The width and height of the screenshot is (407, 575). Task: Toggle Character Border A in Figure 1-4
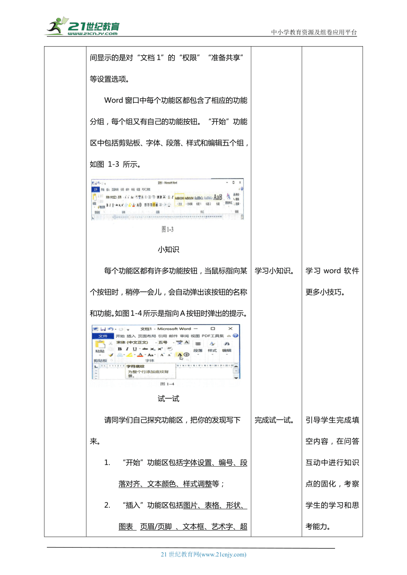[186, 342]
